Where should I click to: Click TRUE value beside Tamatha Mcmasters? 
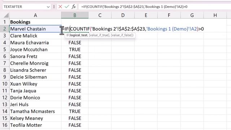coord(75,111)
